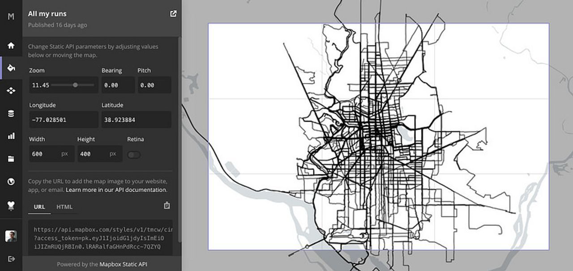Open the pie chart icon in sidebar
The image size is (573, 271).
(x=11, y=182)
